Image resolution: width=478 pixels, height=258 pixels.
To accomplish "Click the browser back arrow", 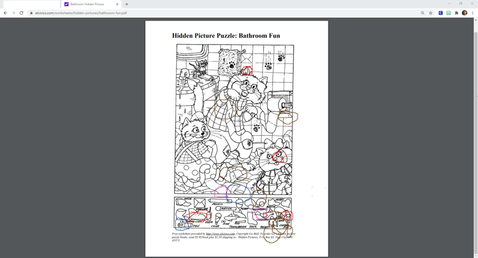I will pyautogui.click(x=5, y=13).
